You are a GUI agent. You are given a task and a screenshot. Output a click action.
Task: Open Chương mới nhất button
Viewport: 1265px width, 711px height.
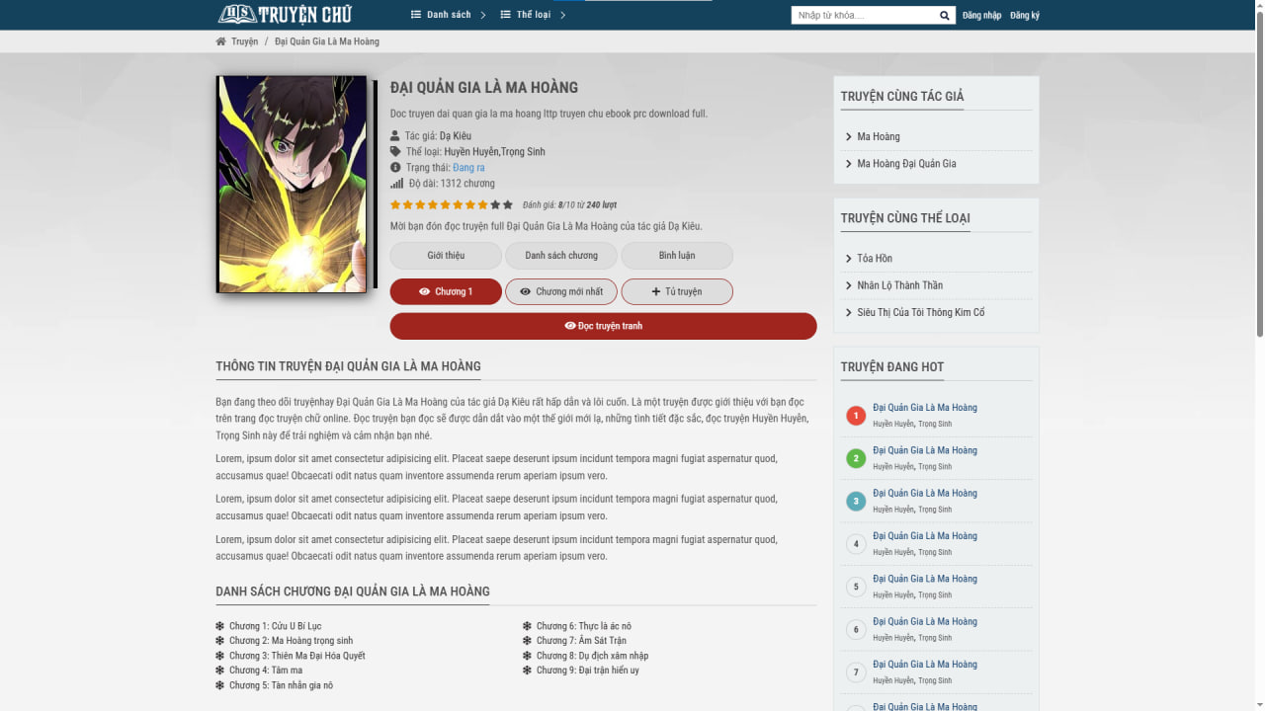[561, 292]
